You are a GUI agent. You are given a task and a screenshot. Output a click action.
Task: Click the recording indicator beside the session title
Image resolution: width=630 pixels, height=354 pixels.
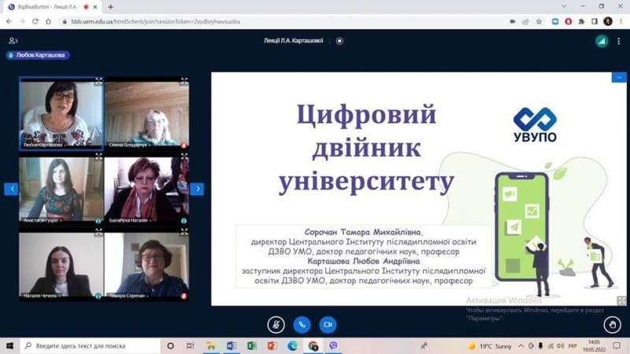(x=339, y=41)
